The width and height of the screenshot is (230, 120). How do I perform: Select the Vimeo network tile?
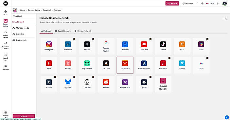[182, 65]
